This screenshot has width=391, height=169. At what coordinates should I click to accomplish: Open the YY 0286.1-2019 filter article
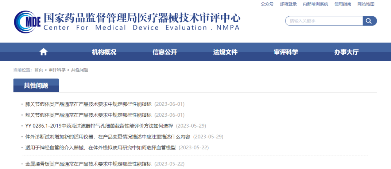point(99,126)
